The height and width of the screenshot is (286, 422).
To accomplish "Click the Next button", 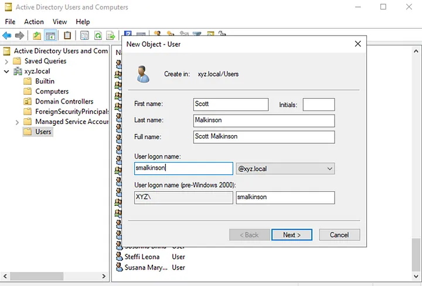I will coord(292,235).
